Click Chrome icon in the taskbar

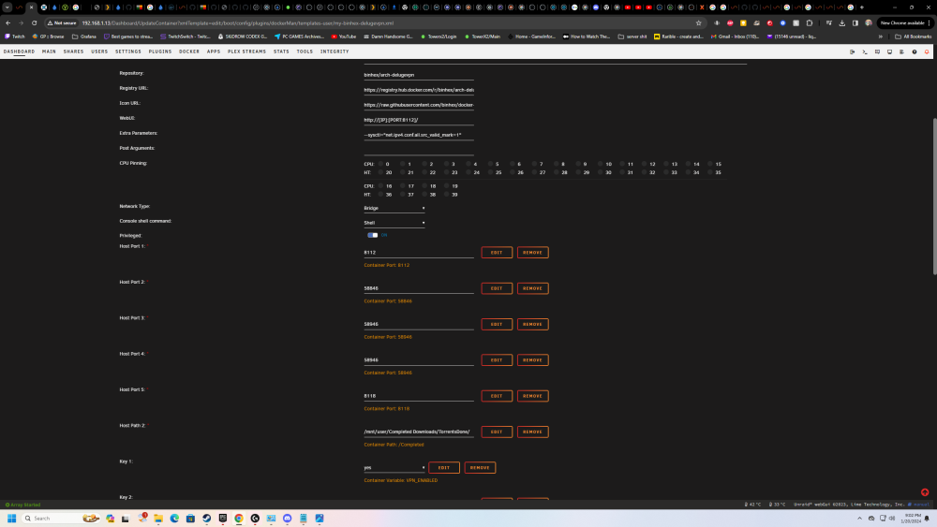(239, 518)
